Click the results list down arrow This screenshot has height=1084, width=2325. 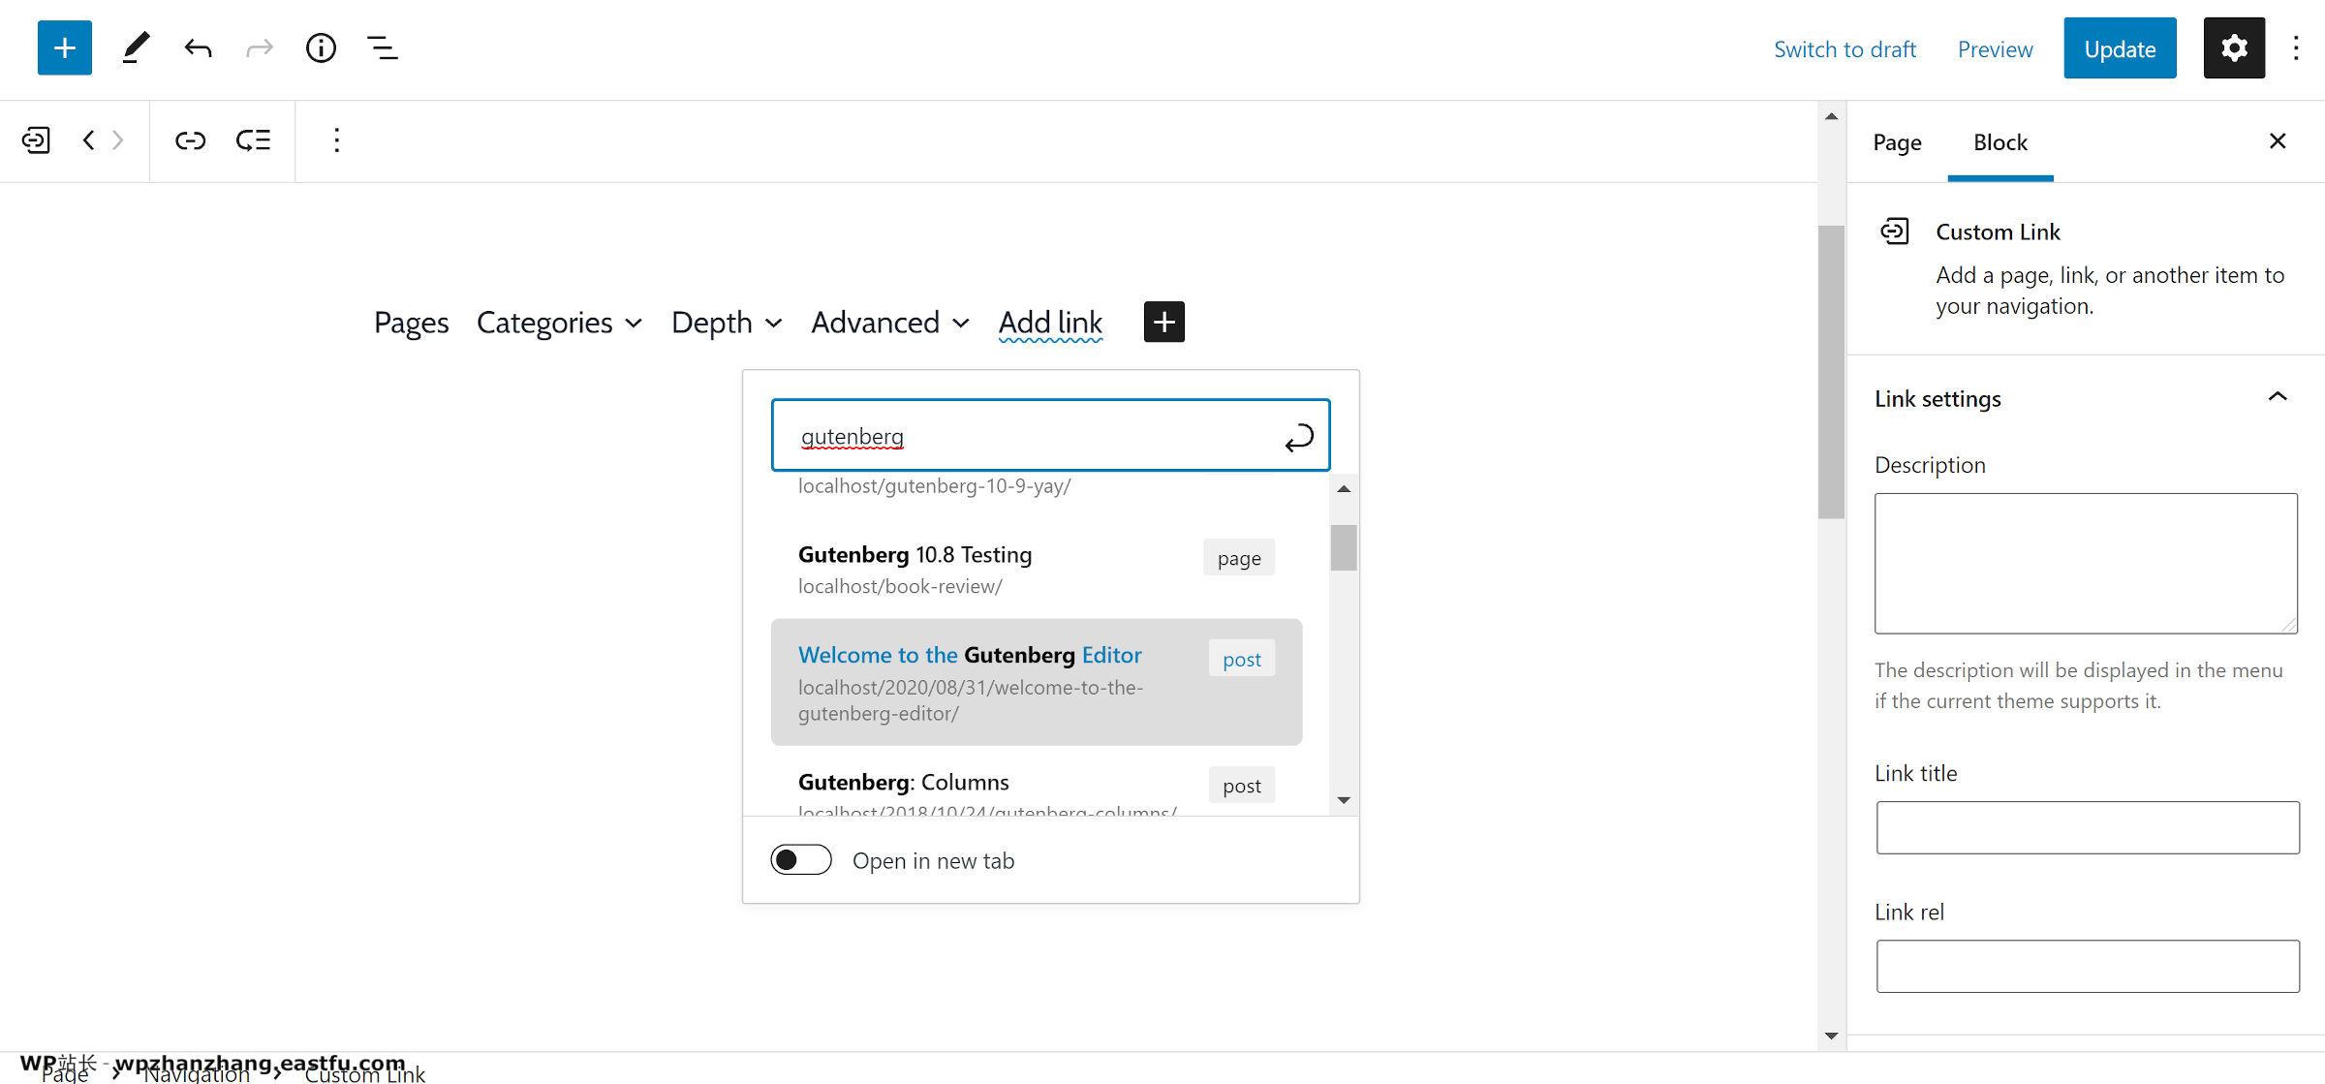tap(1344, 800)
